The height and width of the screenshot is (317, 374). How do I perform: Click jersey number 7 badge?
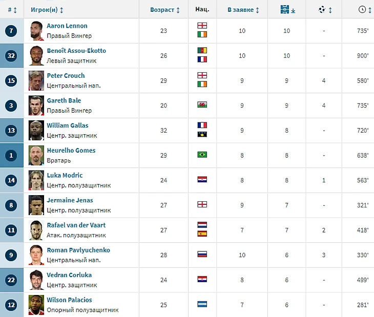(11, 31)
